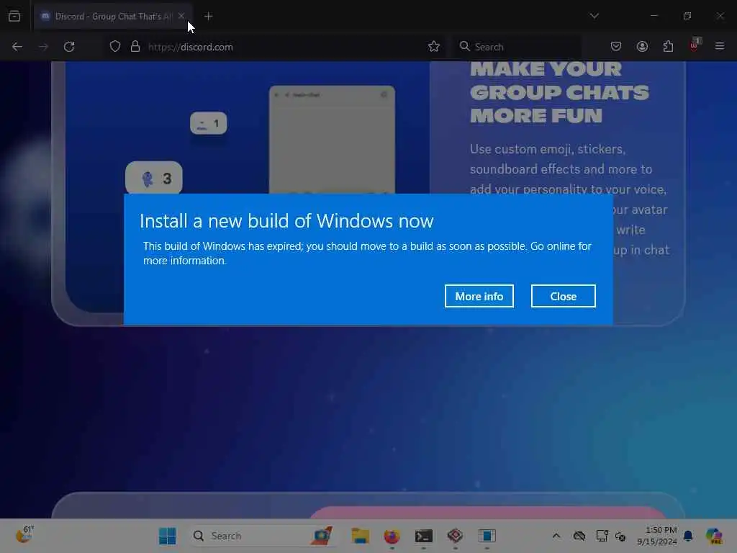Click the 'MAKE YOUR GROUP CHATS MORE FUN' heading

559,93
